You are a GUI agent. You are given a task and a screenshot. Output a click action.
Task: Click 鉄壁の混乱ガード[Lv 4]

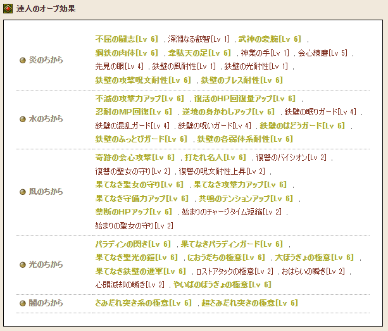pos(132,126)
